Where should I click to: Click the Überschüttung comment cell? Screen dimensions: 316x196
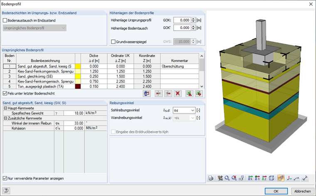pyautogui.click(x=180, y=66)
